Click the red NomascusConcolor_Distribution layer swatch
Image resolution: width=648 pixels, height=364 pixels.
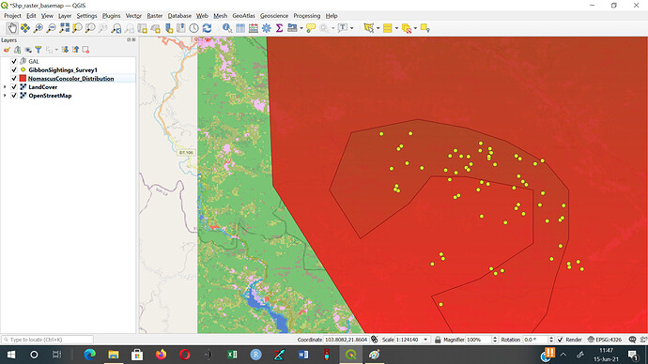tap(23, 79)
